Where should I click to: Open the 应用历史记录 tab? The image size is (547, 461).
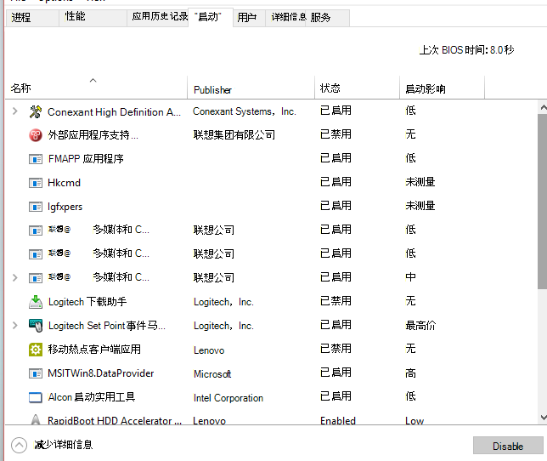click(160, 16)
